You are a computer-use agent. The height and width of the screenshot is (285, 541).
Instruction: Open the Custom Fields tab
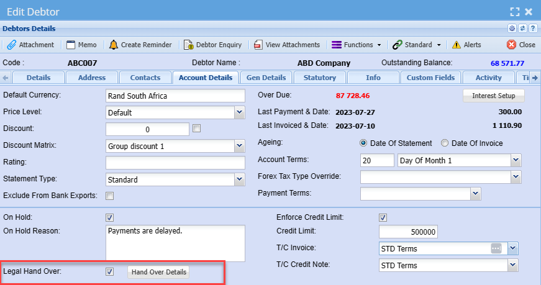430,78
